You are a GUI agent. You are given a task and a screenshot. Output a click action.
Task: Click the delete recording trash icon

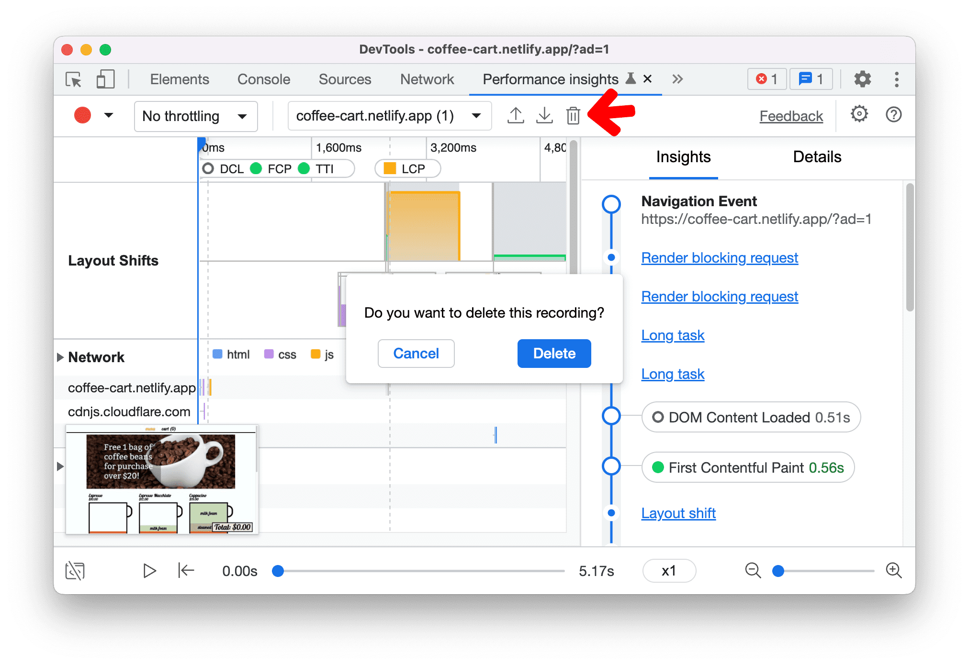(x=575, y=115)
